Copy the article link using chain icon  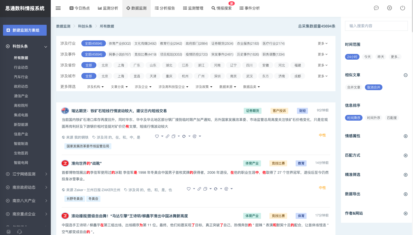point(167,136)
